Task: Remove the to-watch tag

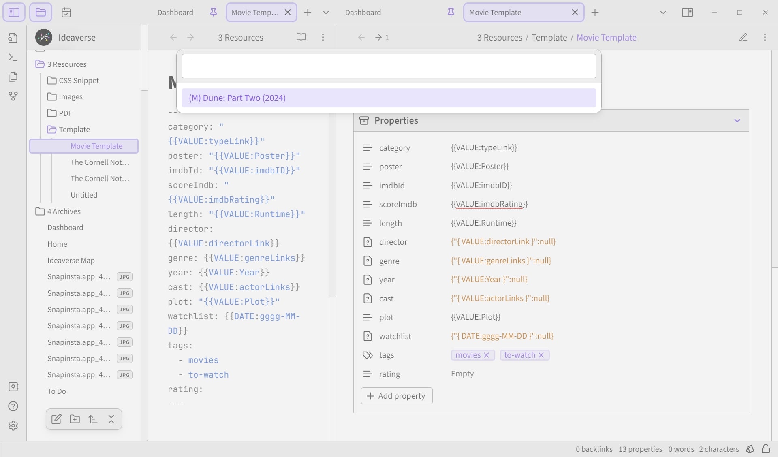Action: (x=541, y=355)
